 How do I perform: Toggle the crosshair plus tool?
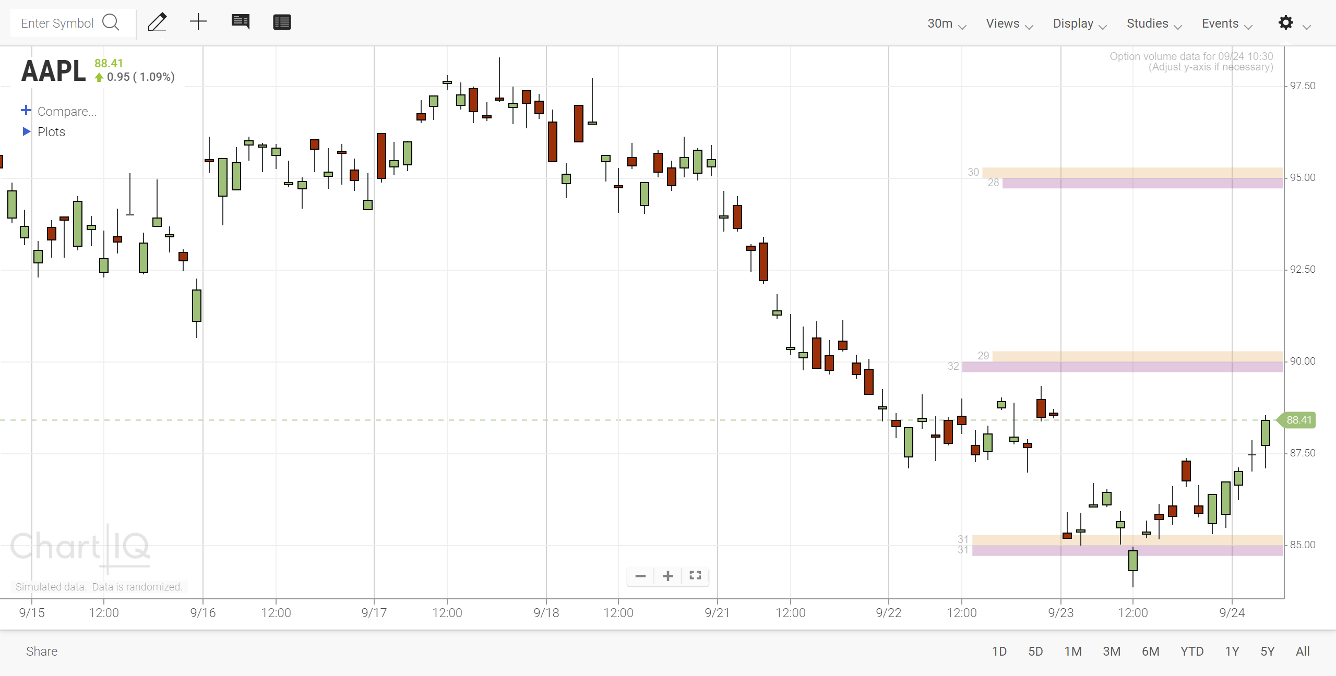click(198, 22)
